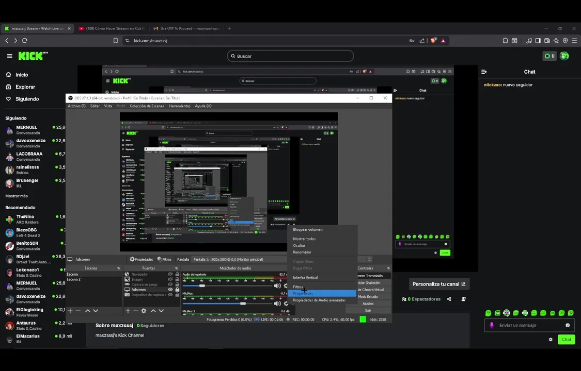The width and height of the screenshot is (581, 371).
Task: Click the first green emote above chat input
Action: (489, 313)
